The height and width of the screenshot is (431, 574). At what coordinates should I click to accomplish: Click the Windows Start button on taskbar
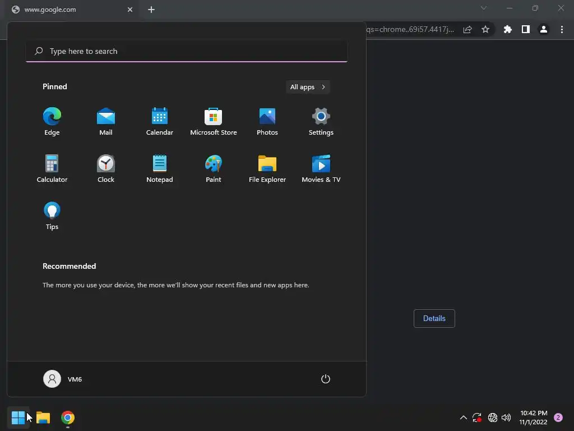pos(18,418)
